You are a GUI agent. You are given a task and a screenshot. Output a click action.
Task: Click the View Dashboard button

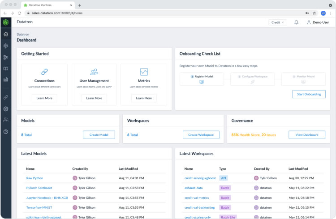point(307,135)
